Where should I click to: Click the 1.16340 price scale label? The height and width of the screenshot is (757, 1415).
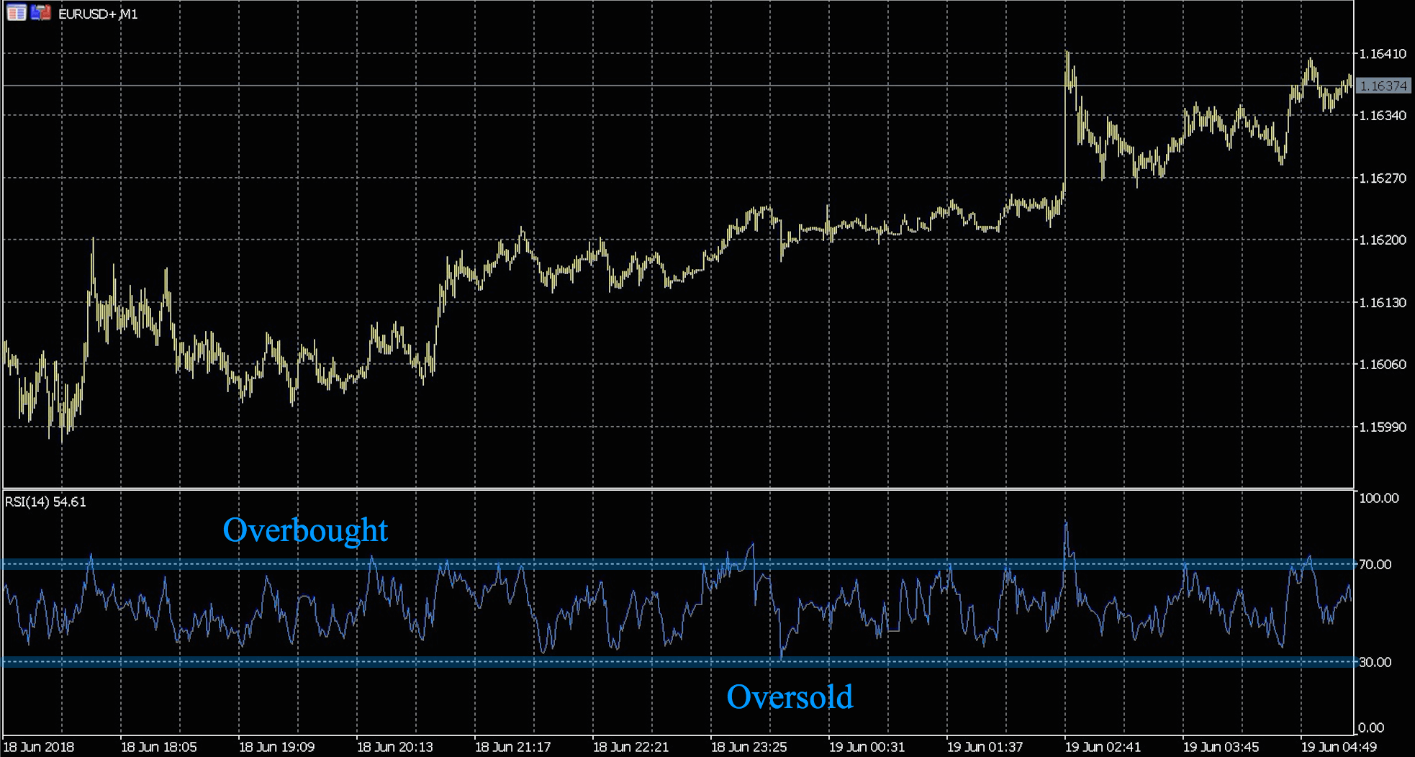[1383, 116]
